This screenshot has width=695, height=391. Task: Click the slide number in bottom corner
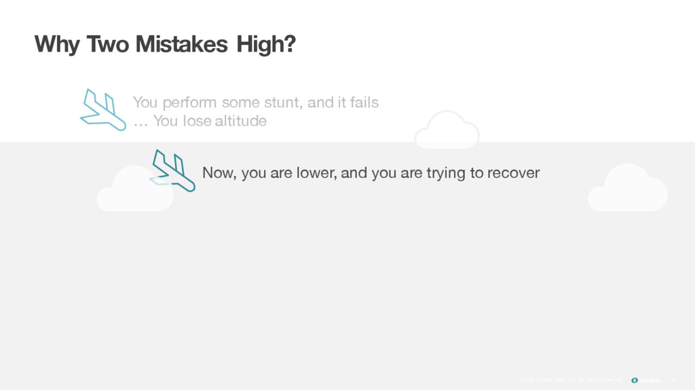[x=673, y=380]
